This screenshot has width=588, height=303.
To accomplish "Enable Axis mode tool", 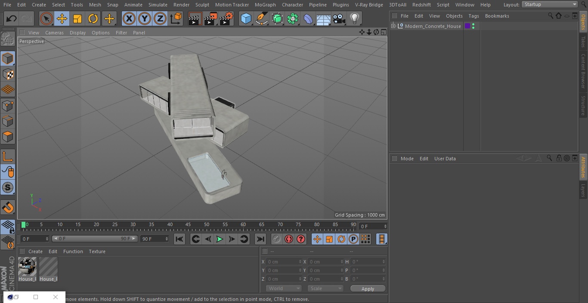I will point(8,156).
